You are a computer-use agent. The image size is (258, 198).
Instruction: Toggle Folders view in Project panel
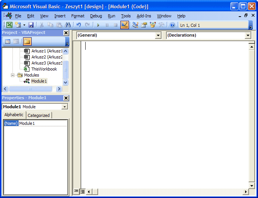coord(27,41)
